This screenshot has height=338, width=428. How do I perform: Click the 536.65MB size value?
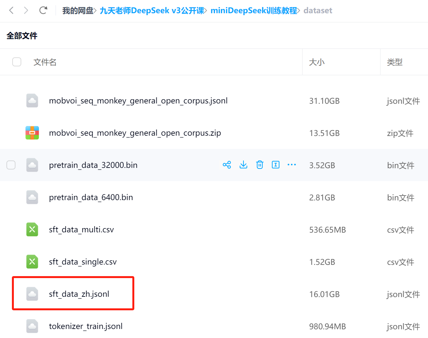[328, 230]
